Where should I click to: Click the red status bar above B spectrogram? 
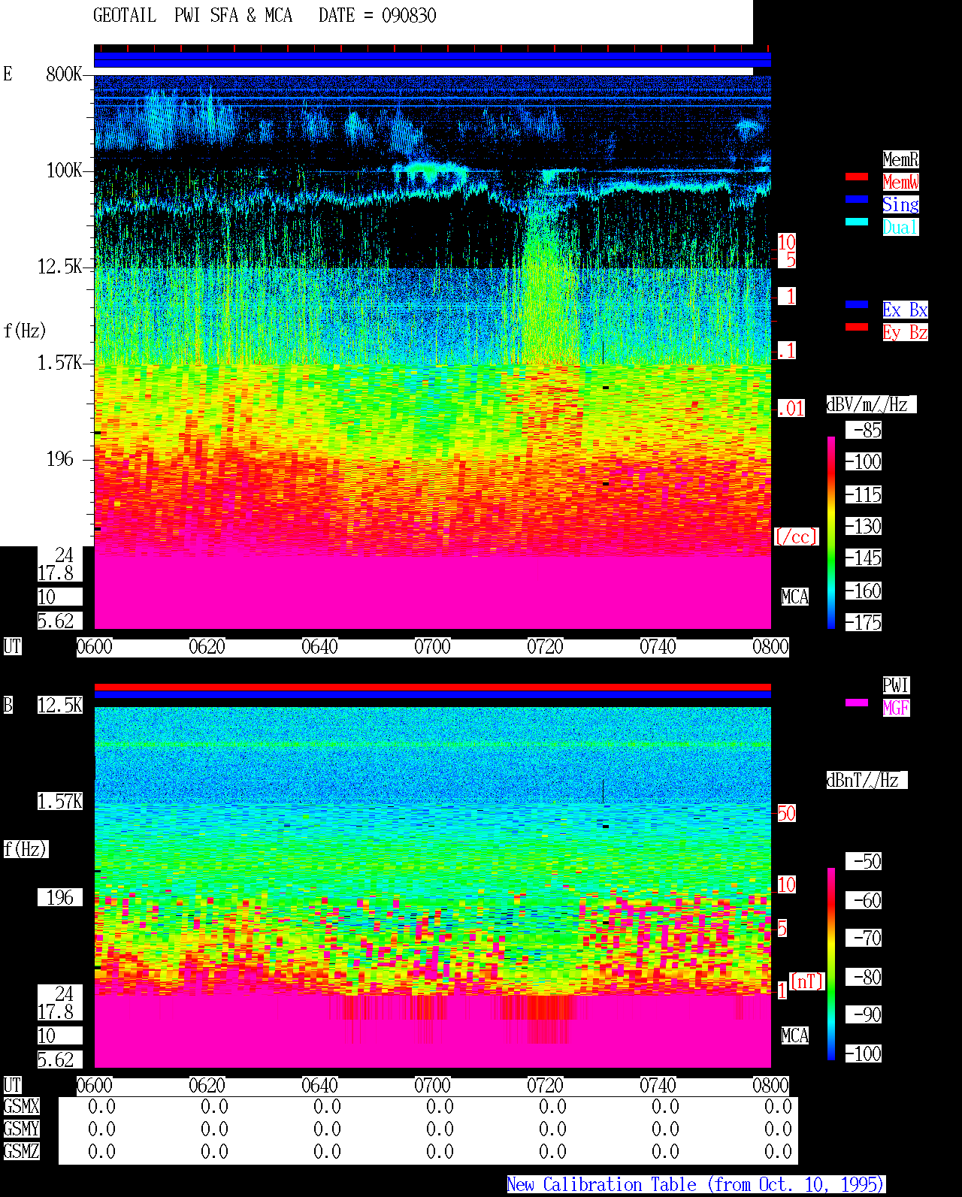pyautogui.click(x=432, y=688)
